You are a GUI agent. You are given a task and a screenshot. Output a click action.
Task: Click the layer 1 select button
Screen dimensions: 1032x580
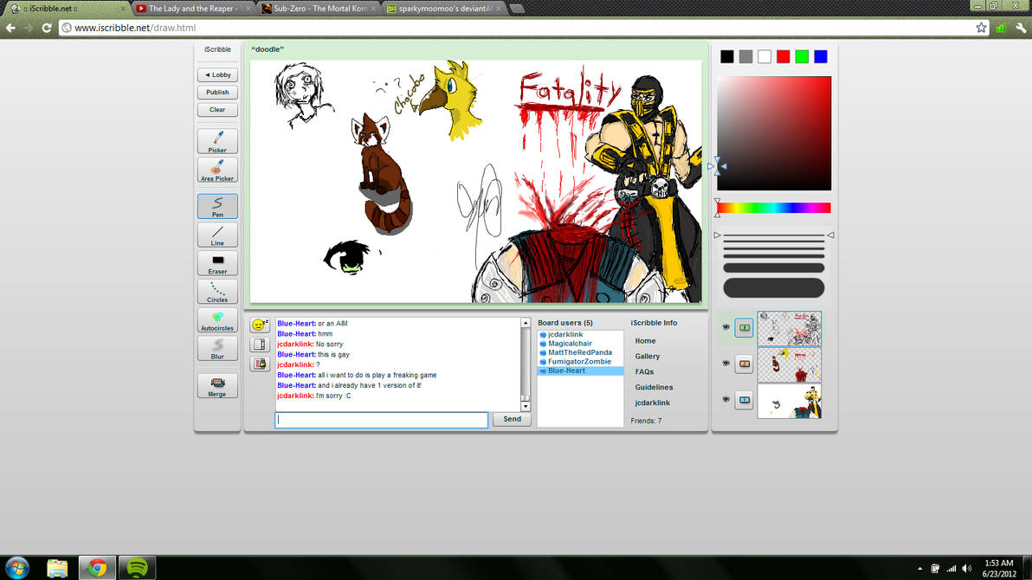coord(744,400)
